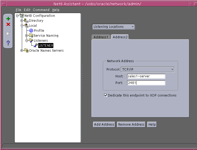Screen dimensions: 197x150
Task: Click the blue question mark help icon
Action: coord(8,43)
